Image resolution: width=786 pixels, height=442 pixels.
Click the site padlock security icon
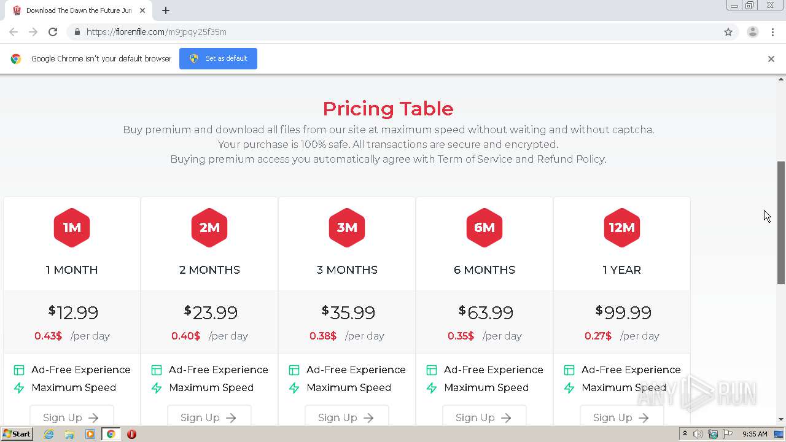pyautogui.click(x=77, y=32)
